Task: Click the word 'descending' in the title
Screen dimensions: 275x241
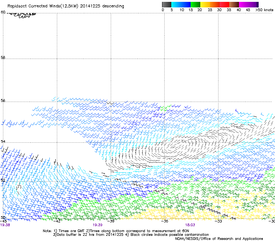Action: (x=113, y=6)
